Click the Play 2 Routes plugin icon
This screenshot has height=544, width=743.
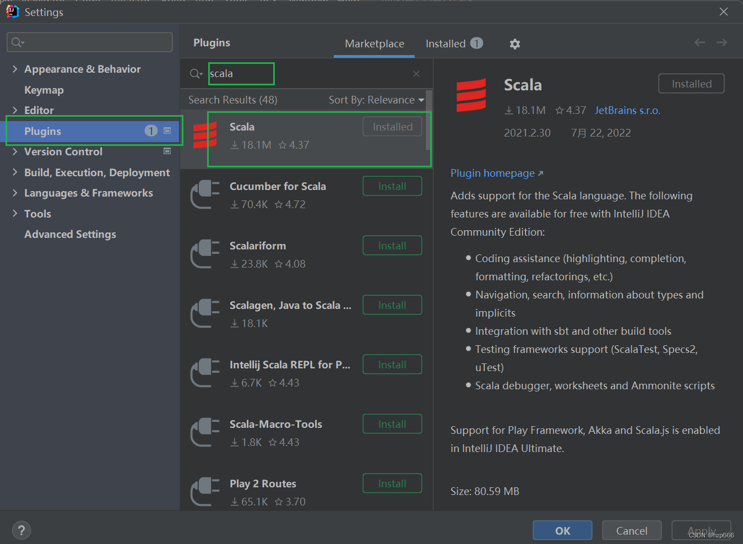(x=205, y=492)
